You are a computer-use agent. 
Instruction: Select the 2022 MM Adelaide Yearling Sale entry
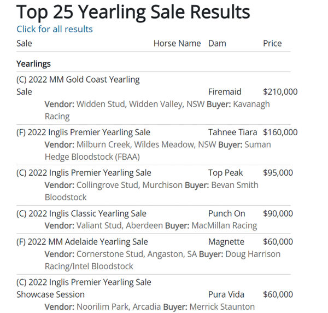82,242
